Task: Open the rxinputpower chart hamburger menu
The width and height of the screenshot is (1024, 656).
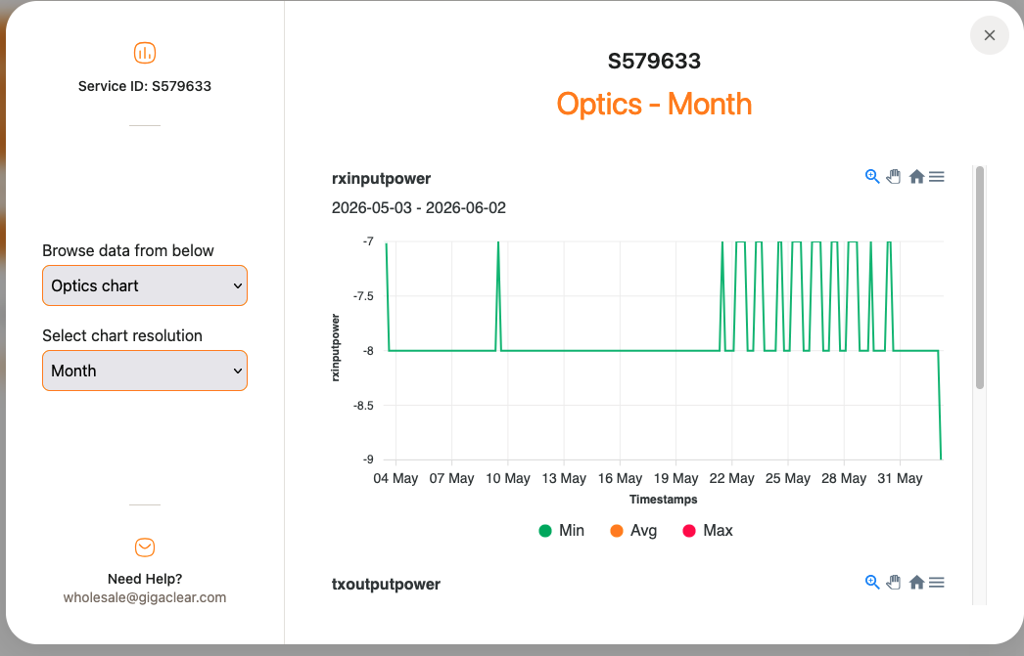Action: [937, 177]
